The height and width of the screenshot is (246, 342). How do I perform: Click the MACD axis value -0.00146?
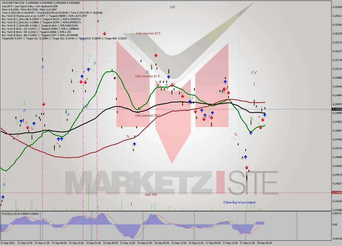tap(337, 239)
